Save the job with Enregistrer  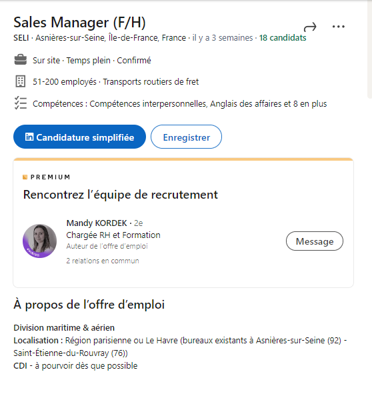[186, 137]
